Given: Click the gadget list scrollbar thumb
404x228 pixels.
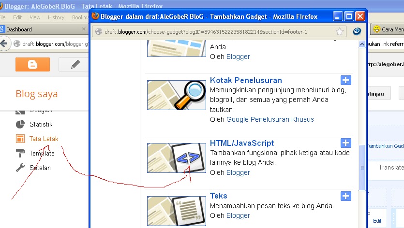Looking at the screenshot, I should click(362, 168).
